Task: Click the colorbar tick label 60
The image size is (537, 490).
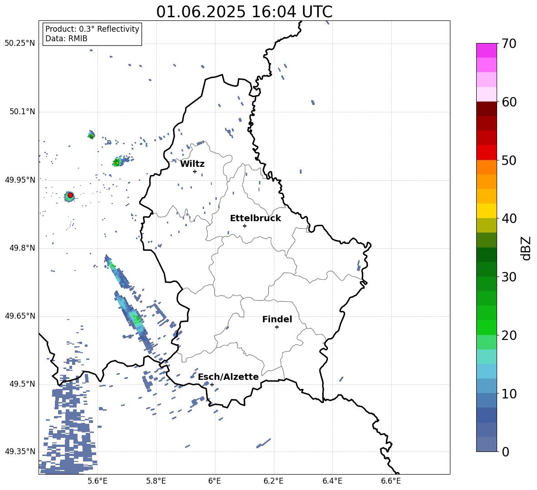Action: pyautogui.click(x=509, y=102)
